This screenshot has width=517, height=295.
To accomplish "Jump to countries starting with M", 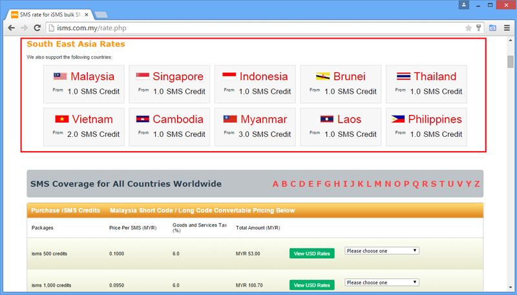I will click(x=378, y=184).
